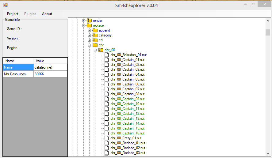The image size is (272, 158).
Task: Click the Sm4shExplorer app icon in title bar
Action: tap(6, 6)
